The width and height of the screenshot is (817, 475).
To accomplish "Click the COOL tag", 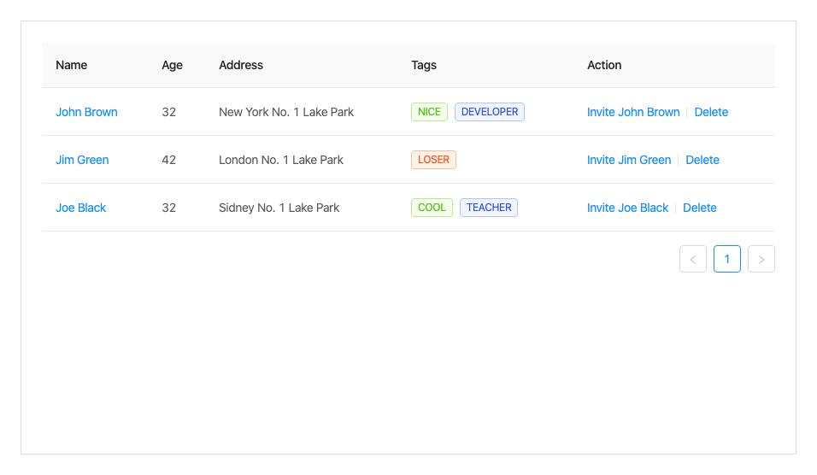I will [x=432, y=208].
